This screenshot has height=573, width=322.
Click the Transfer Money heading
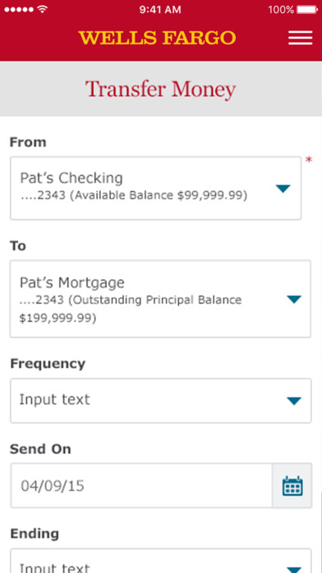(x=160, y=90)
